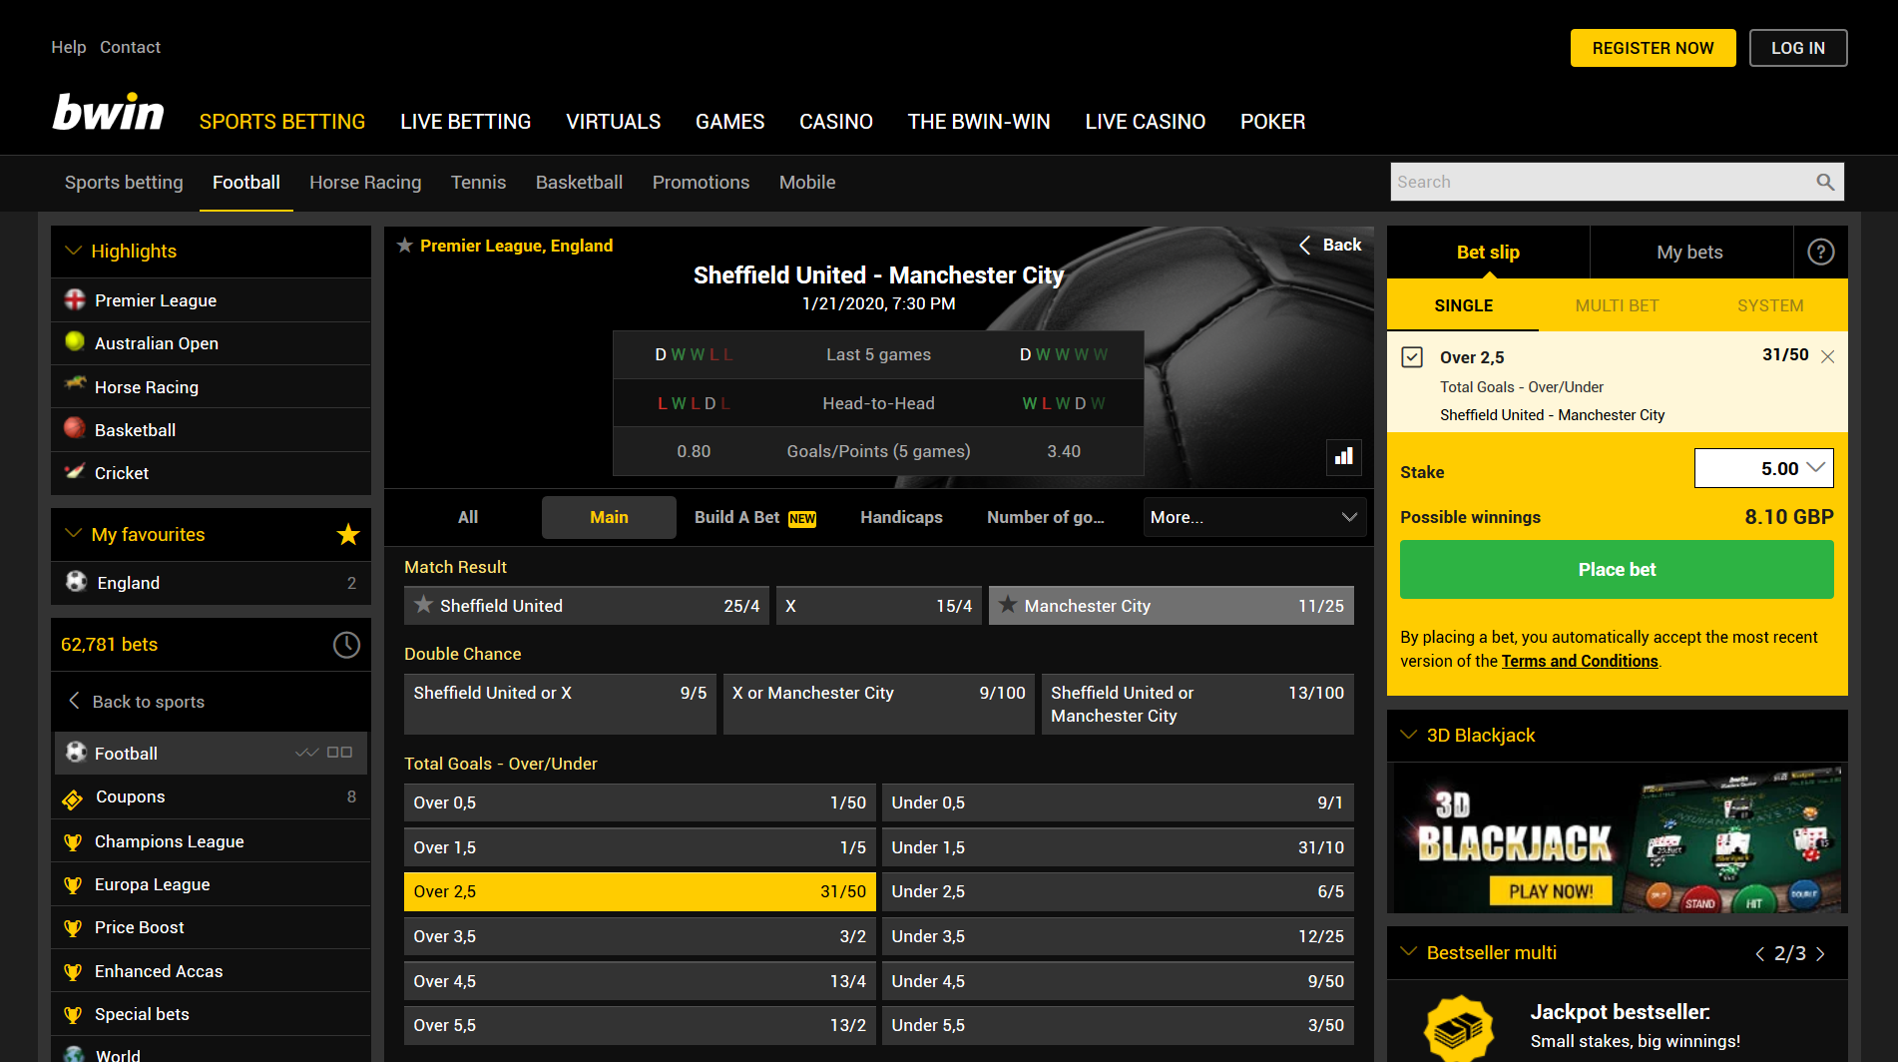
Task: Expand the Football checkmark dropdown
Action: [307, 753]
